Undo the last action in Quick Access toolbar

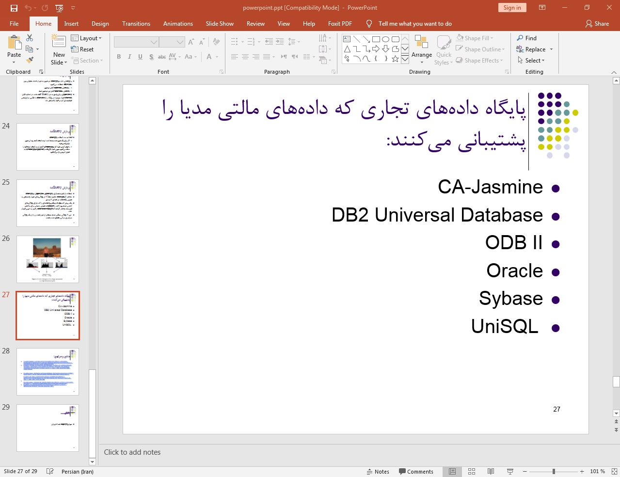[28, 8]
